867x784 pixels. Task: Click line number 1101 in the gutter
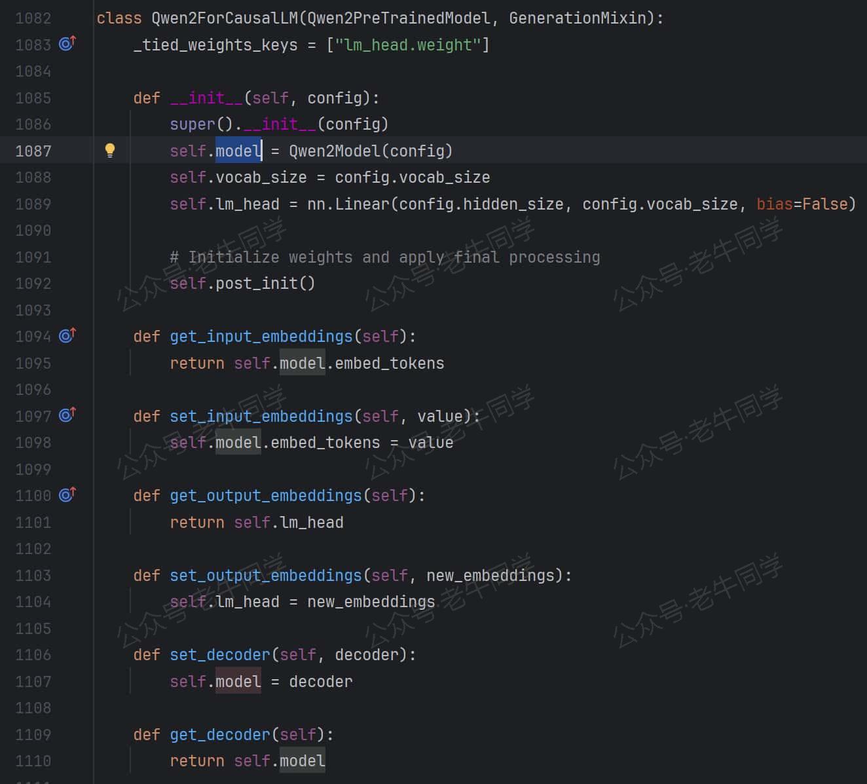[x=33, y=523]
